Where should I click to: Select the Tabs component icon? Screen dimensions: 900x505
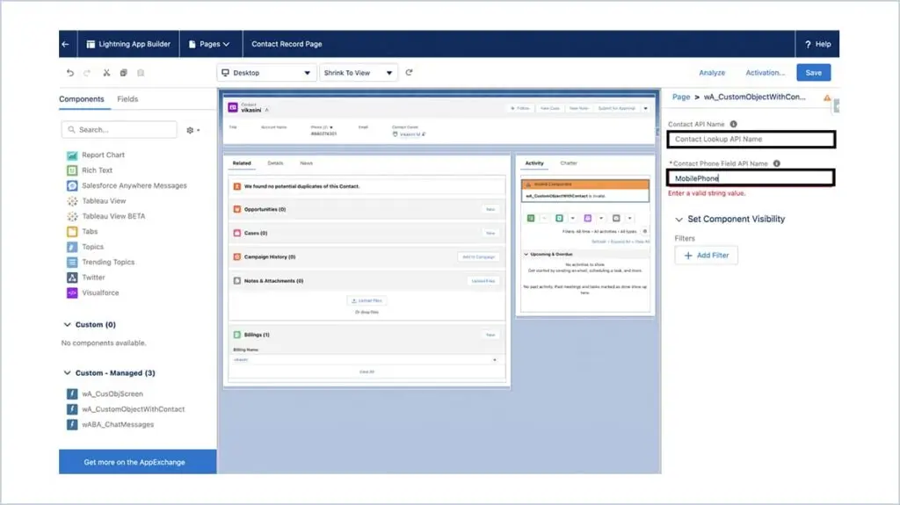click(x=72, y=231)
